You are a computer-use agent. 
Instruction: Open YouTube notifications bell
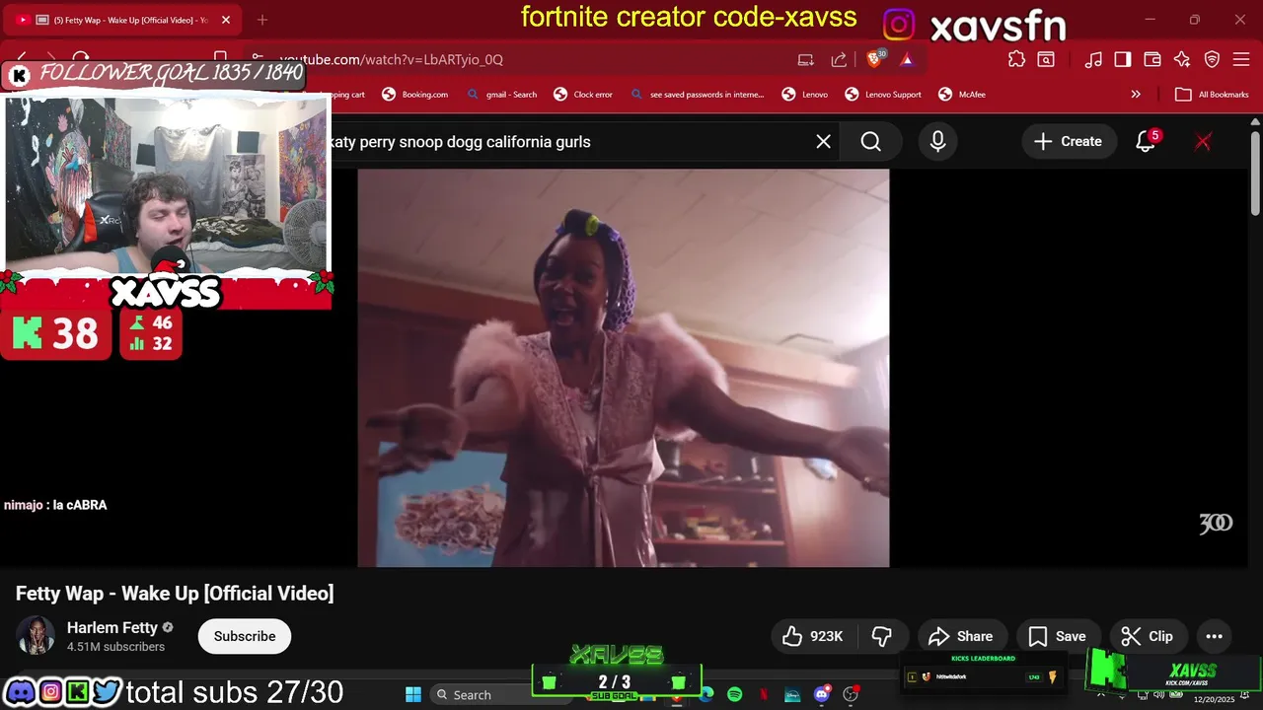click(1146, 141)
